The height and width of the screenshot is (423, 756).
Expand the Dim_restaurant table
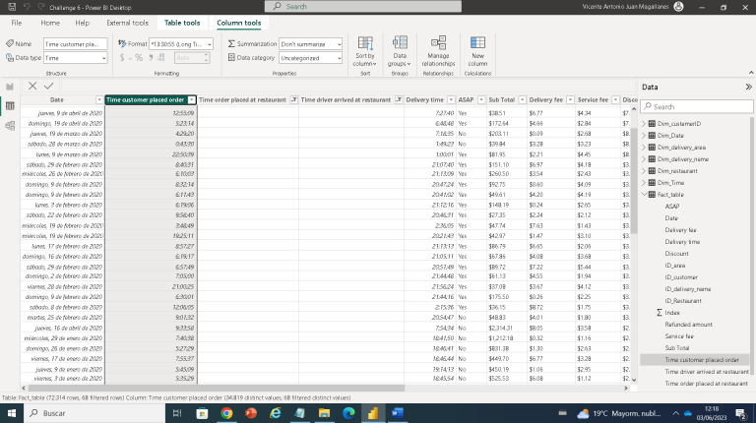(644, 169)
